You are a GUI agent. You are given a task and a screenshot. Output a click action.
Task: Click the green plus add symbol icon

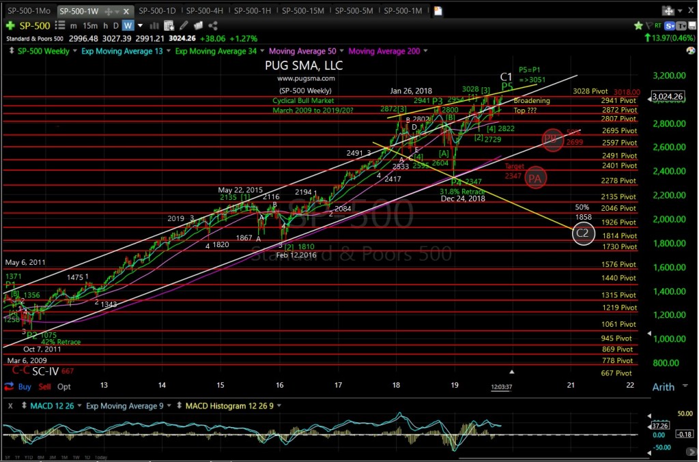(x=10, y=26)
